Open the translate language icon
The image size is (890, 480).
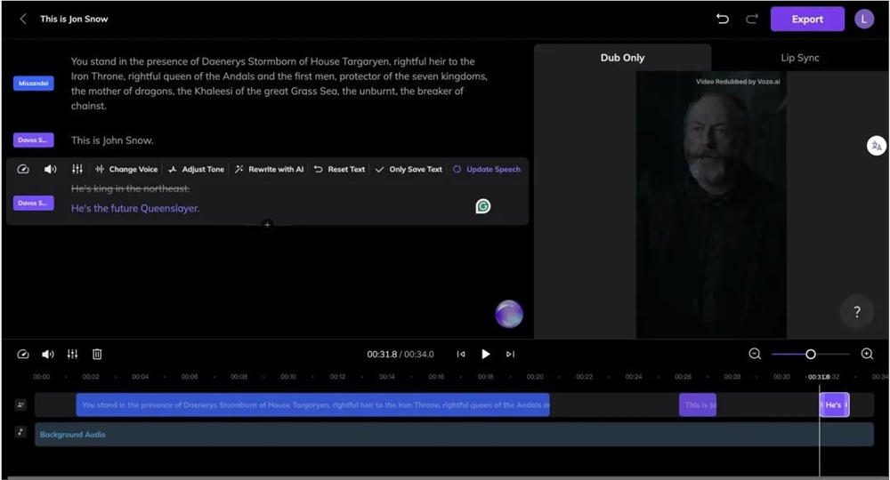coord(877,146)
